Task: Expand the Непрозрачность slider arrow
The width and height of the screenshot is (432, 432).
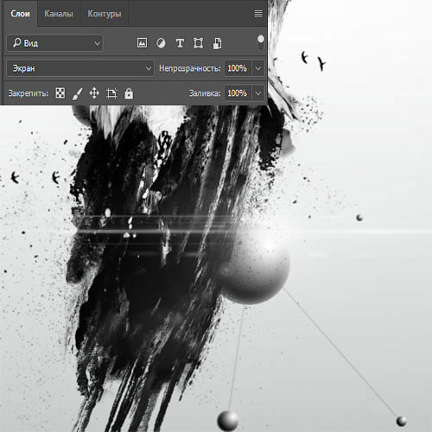Action: point(258,68)
